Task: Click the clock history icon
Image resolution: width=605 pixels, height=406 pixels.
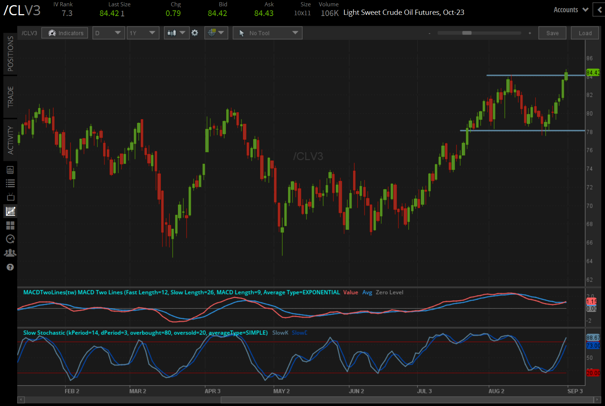Action: coord(10,239)
